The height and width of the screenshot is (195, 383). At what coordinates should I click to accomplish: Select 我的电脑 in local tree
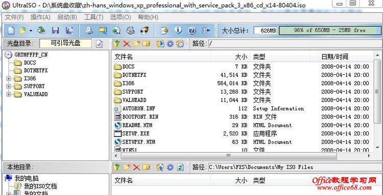pyautogui.click(x=27, y=178)
